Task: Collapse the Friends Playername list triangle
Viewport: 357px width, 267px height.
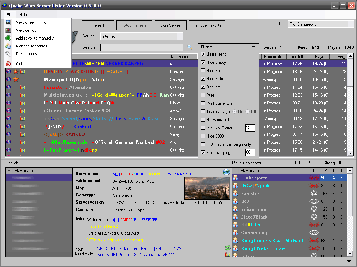Action: (9, 171)
